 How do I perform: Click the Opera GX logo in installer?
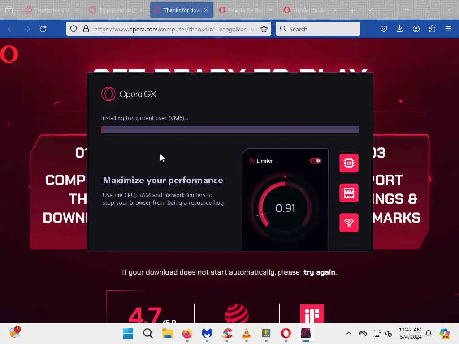point(129,94)
